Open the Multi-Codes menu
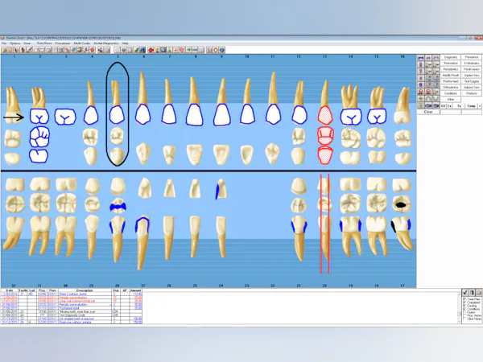This screenshot has width=483, height=362. (x=82, y=43)
